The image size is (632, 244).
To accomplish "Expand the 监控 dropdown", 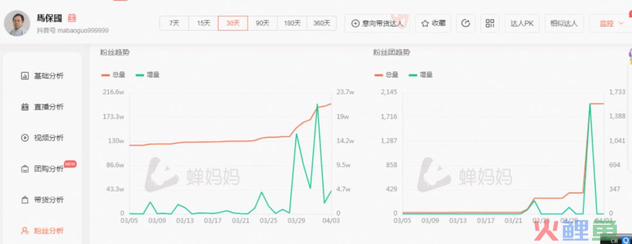I will (x=610, y=23).
